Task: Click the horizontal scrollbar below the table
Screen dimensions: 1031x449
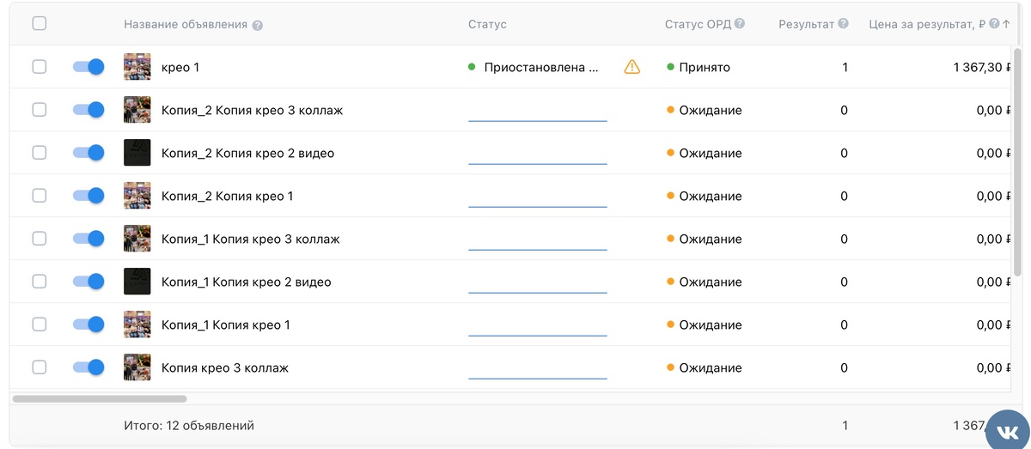Action: pos(100,398)
